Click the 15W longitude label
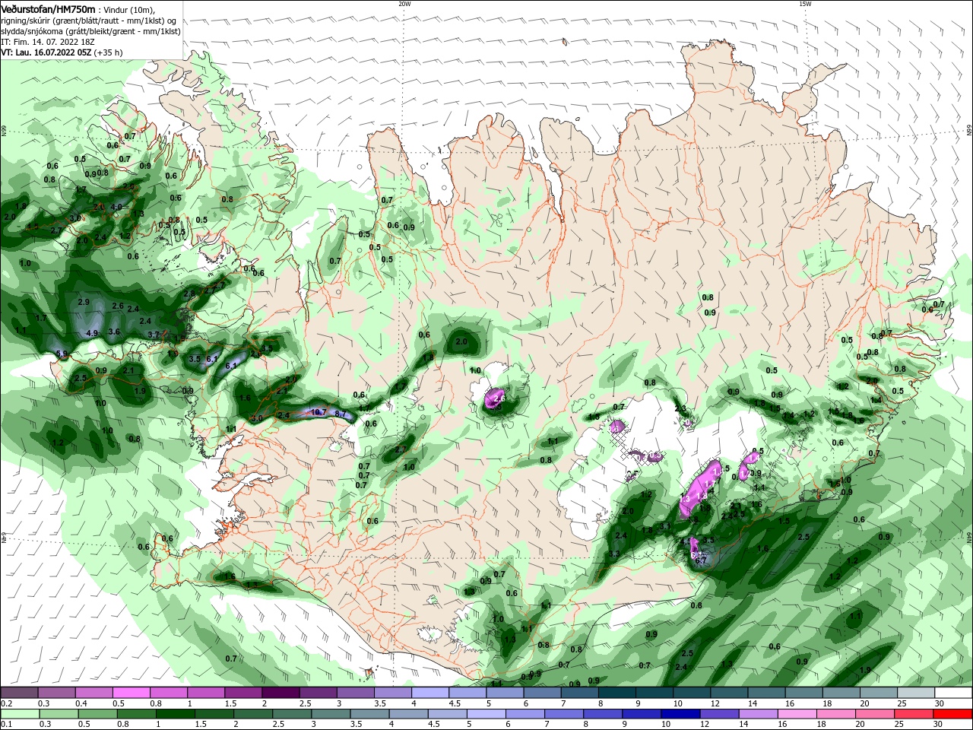The height and width of the screenshot is (730, 973). (x=805, y=4)
